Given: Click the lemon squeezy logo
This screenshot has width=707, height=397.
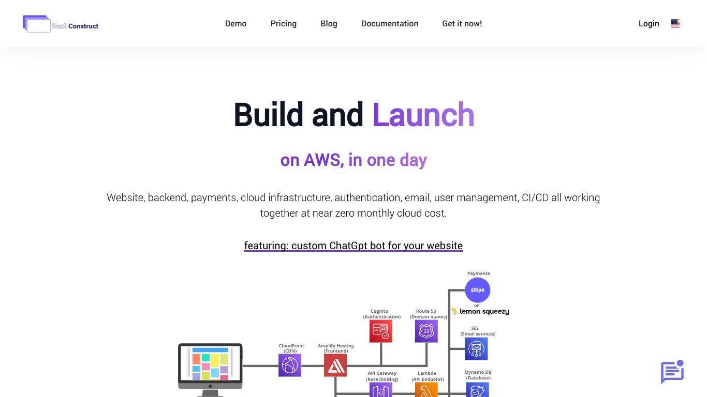Looking at the screenshot, I should click(480, 312).
